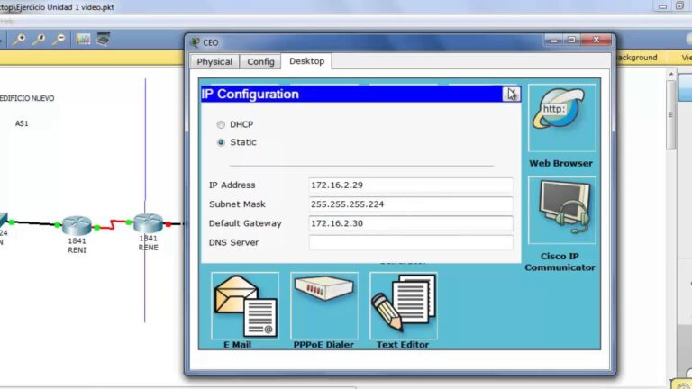The width and height of the screenshot is (692, 389).
Task: Click the RENI 1841 router
Action: tap(77, 224)
